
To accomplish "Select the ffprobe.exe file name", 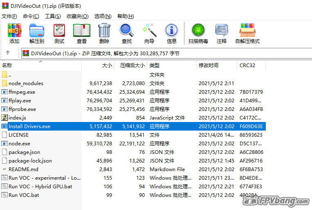I will [22, 109].
